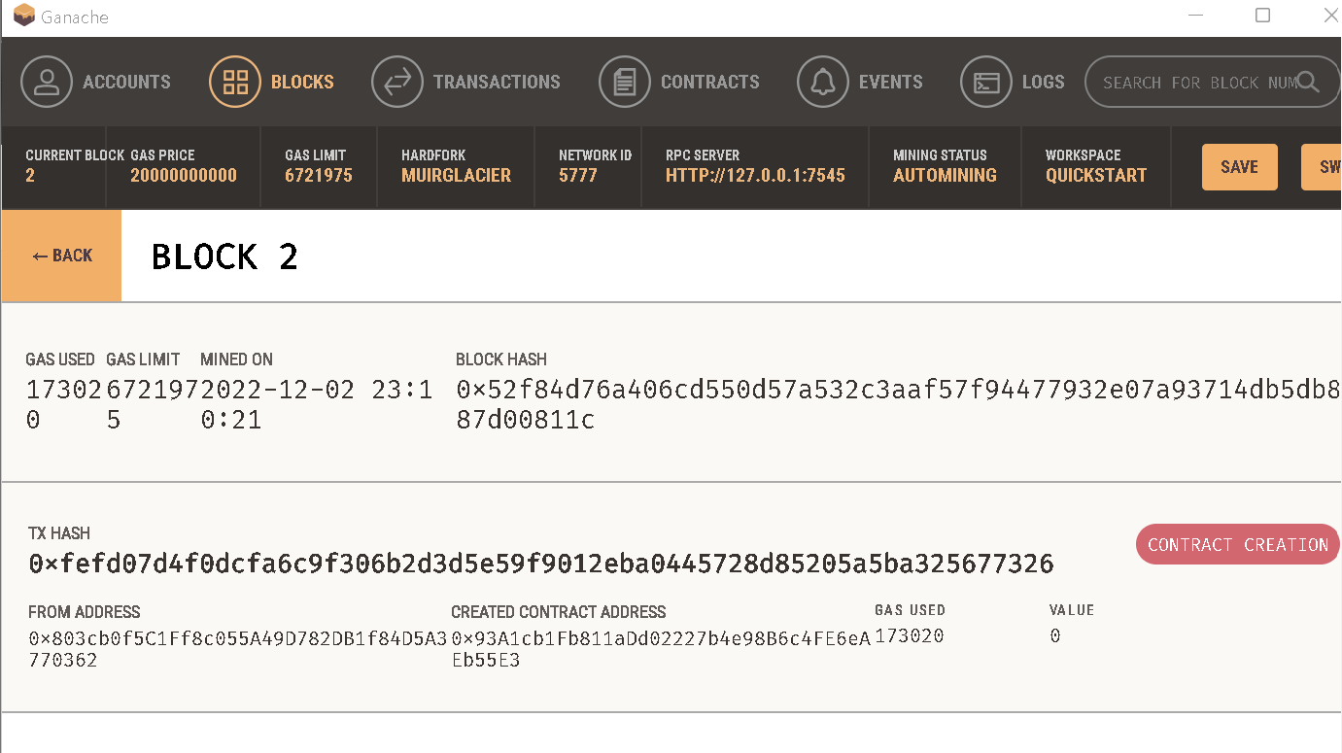Click the mining status AUTOMINING
1342x753 pixels.
pyautogui.click(x=945, y=176)
